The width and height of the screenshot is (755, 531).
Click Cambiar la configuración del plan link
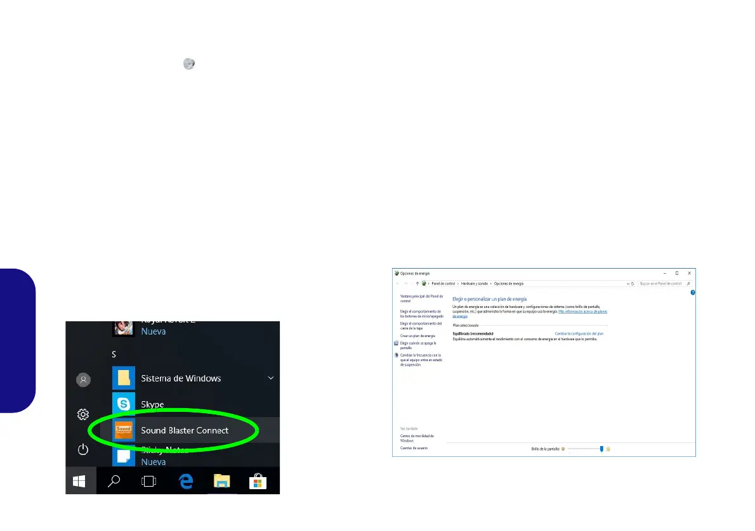[579, 333]
